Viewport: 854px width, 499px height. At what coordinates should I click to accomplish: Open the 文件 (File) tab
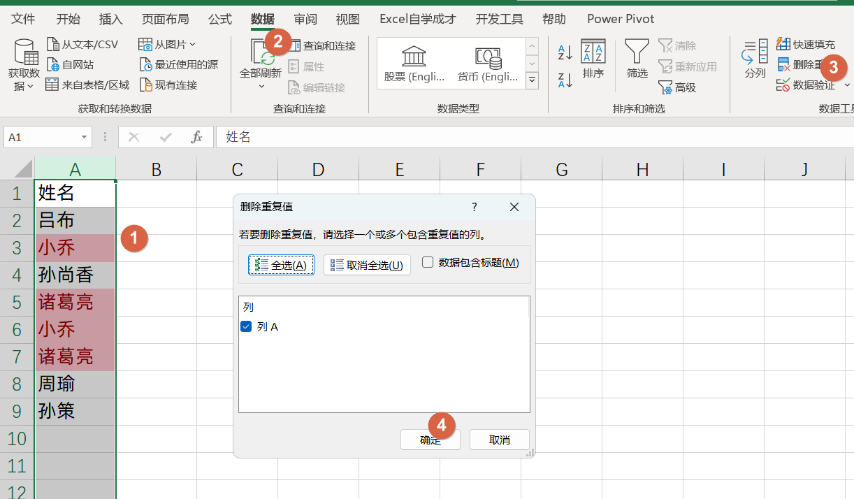24,19
